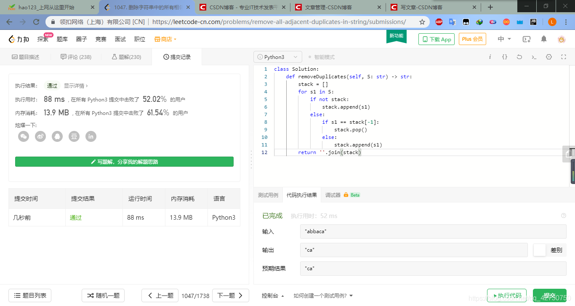This screenshot has height=306, width=575.
Task: Open the 调试器 Beta tab
Action: [342, 195]
